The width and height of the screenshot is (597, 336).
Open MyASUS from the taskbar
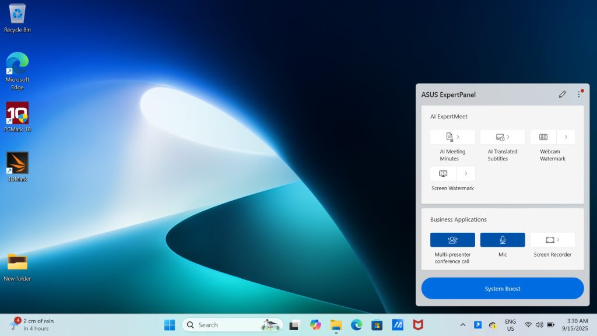click(398, 325)
